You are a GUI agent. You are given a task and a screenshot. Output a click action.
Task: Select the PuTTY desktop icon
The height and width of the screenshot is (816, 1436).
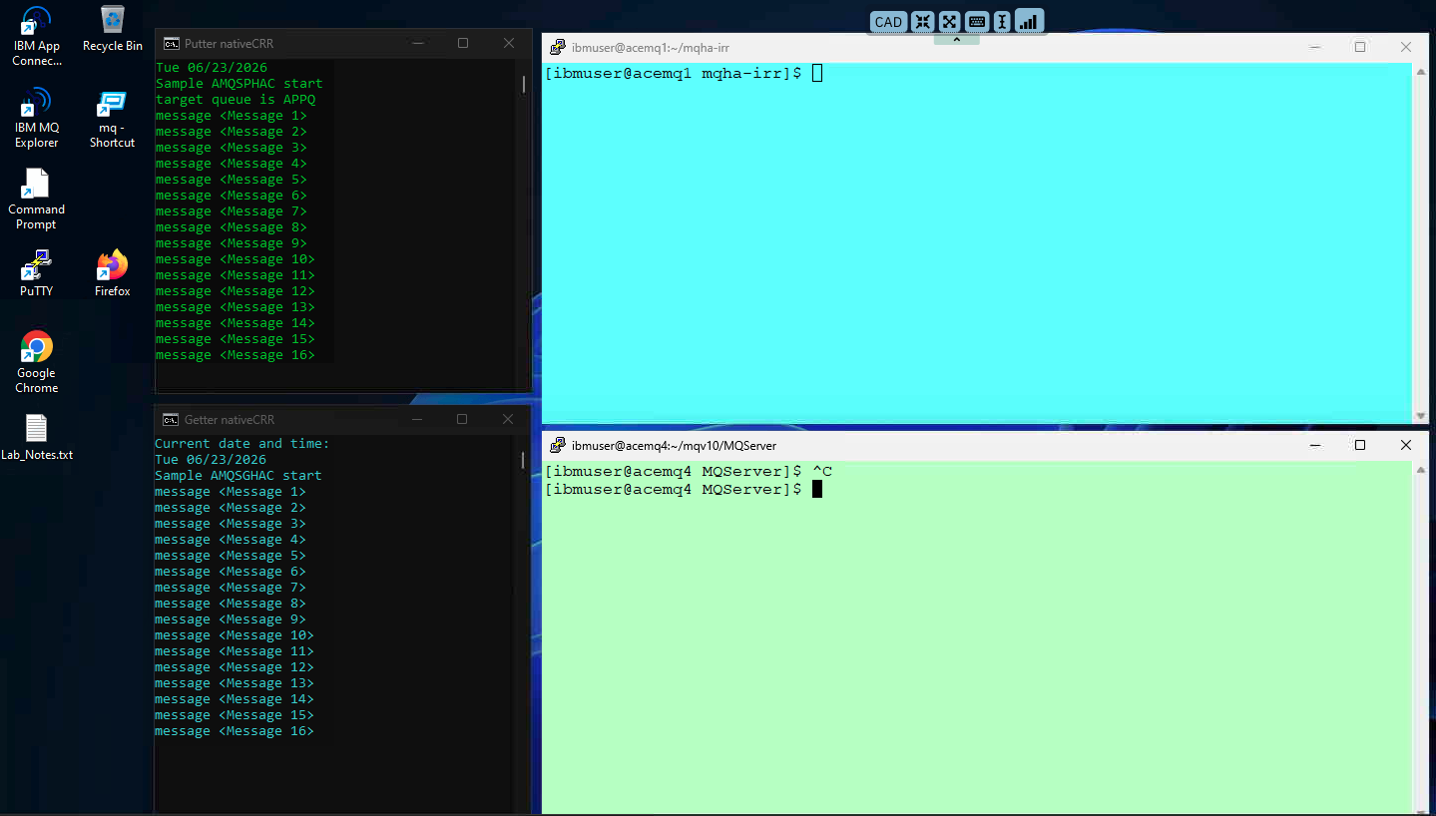point(36,273)
